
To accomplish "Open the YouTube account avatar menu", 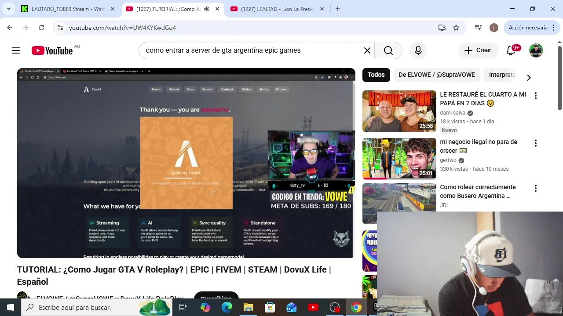I will [536, 50].
